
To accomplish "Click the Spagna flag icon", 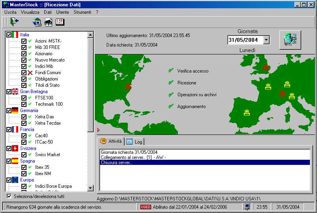I will [x=15, y=161].
